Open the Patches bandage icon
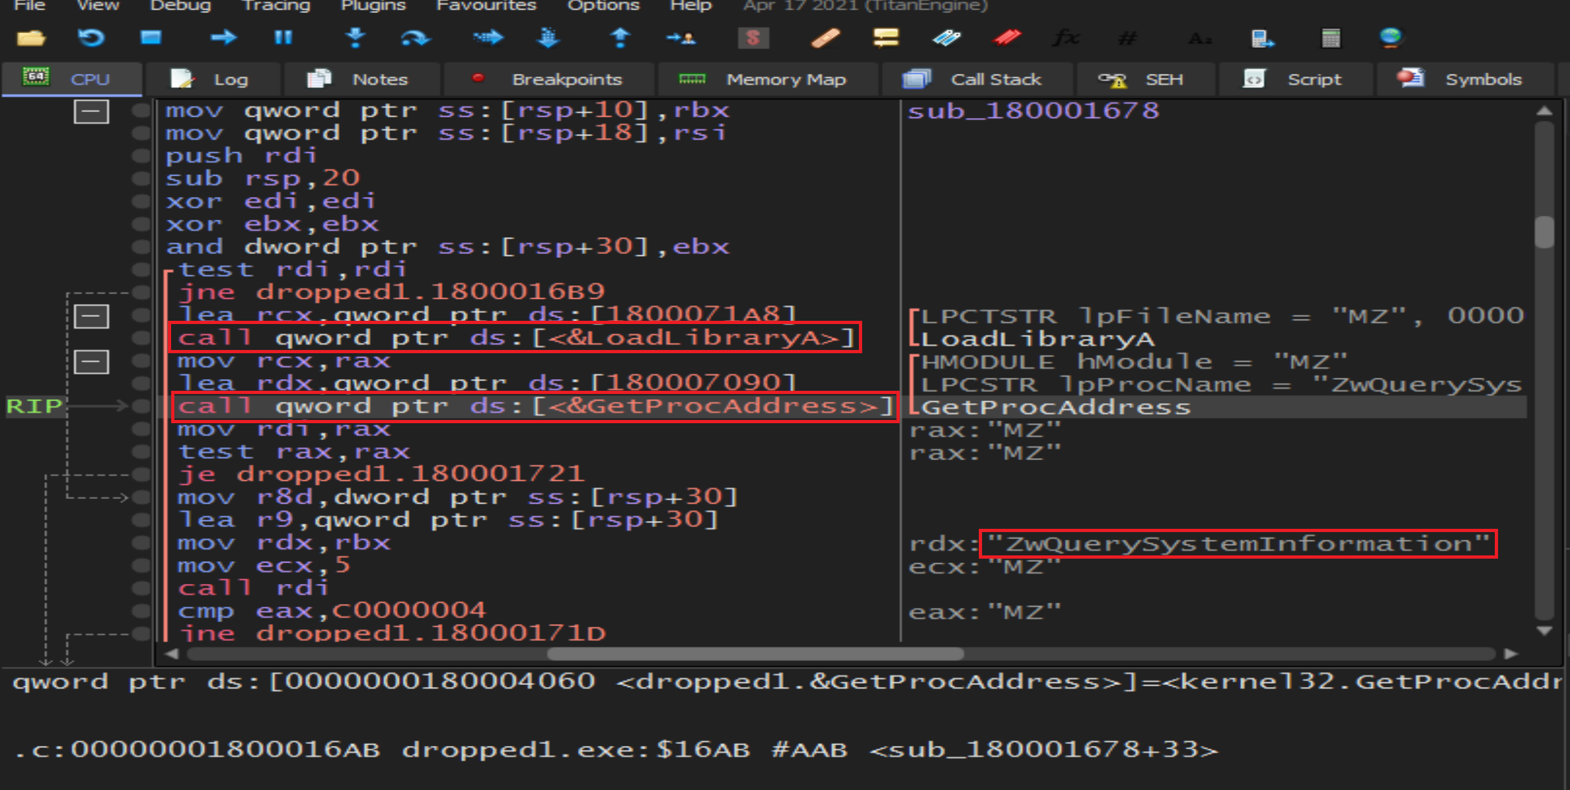Screen dimensions: 1570x790 coord(825,38)
